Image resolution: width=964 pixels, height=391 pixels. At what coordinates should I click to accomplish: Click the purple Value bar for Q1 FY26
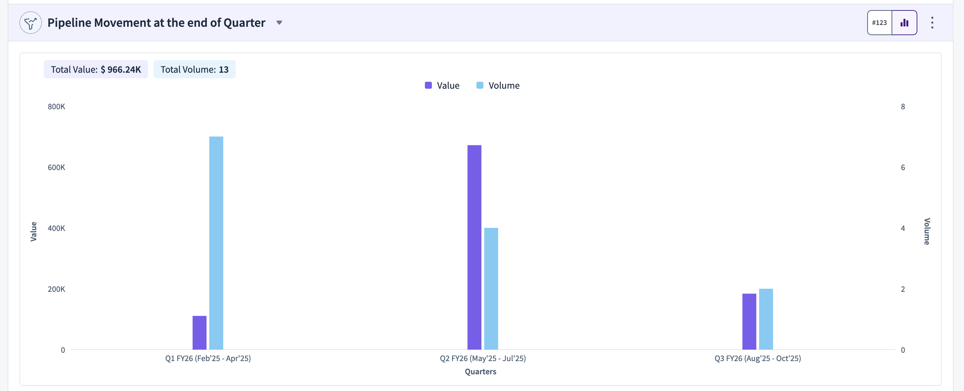tap(200, 333)
